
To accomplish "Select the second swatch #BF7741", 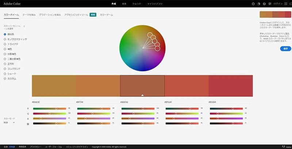I will [x=98, y=86].
